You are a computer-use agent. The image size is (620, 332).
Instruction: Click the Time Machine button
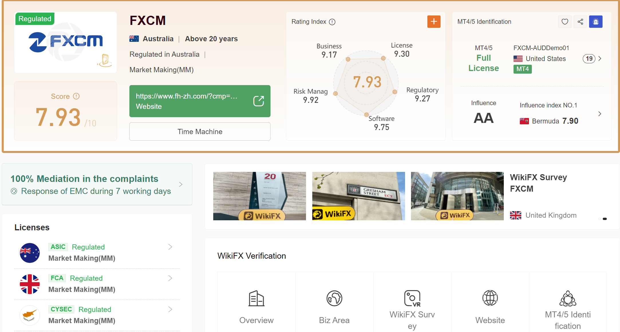200,131
